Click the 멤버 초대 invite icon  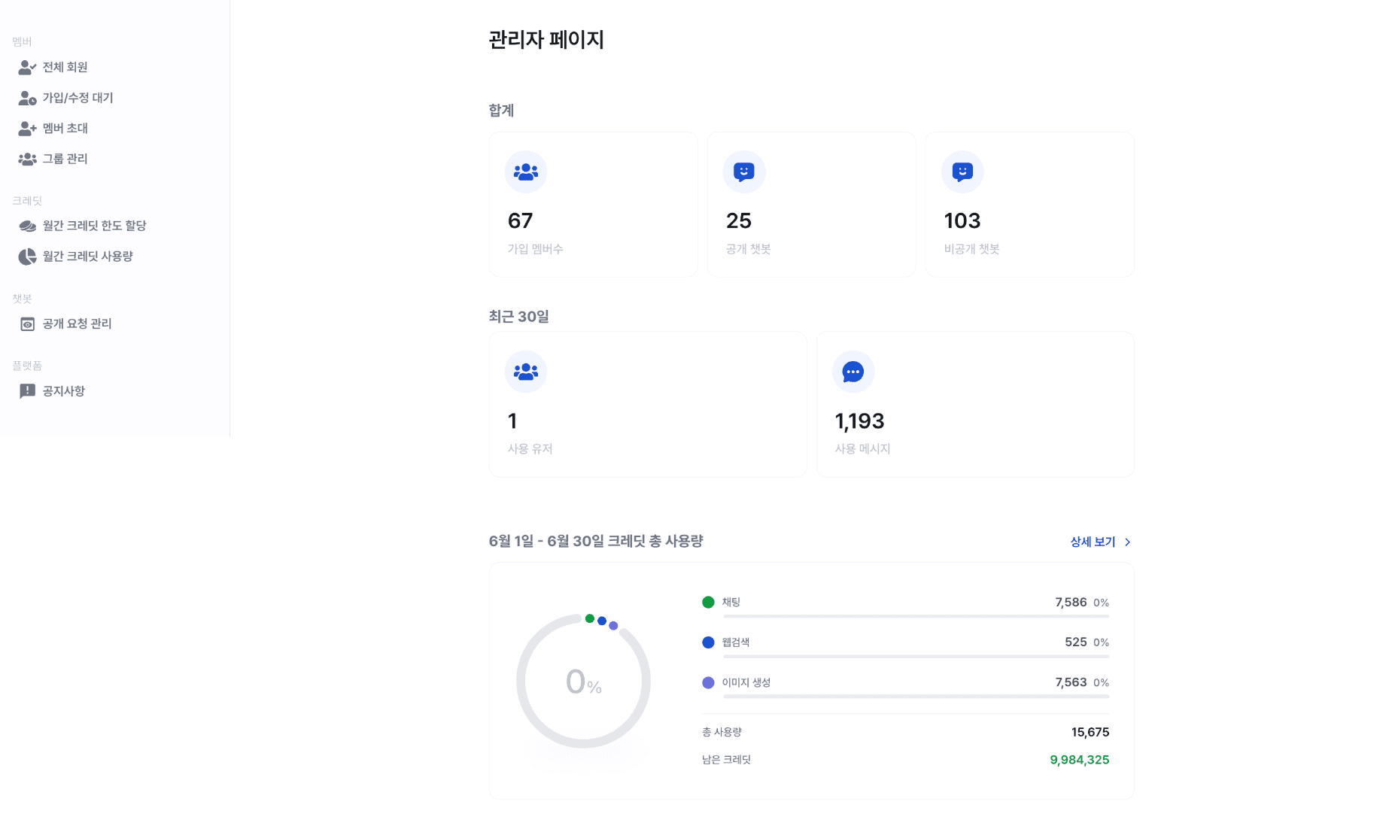click(27, 128)
